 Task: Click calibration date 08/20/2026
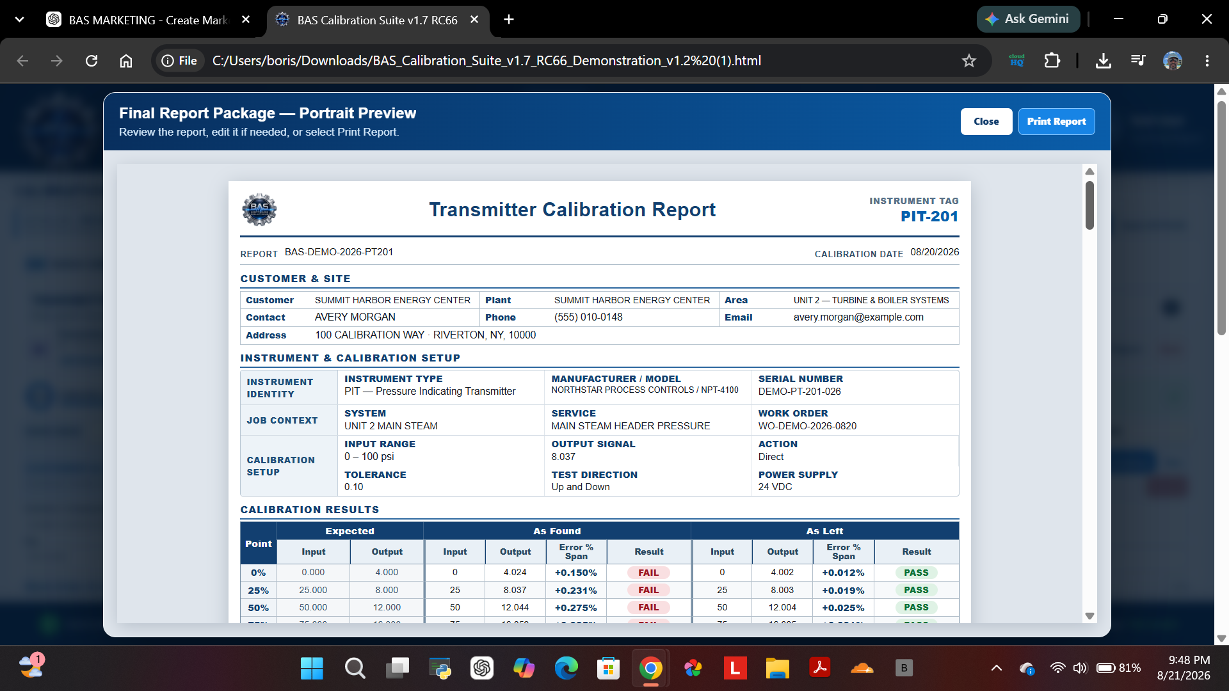point(935,252)
